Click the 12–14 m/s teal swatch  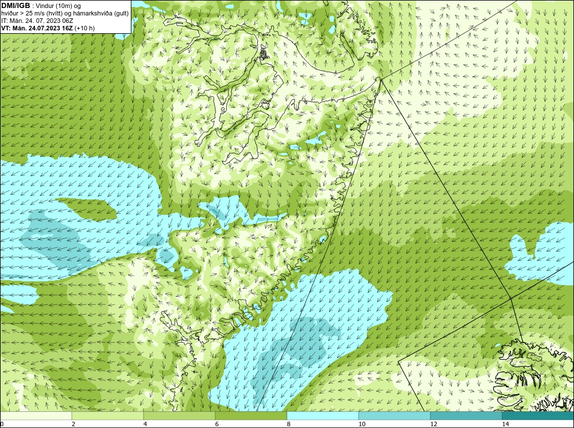click(x=466, y=415)
